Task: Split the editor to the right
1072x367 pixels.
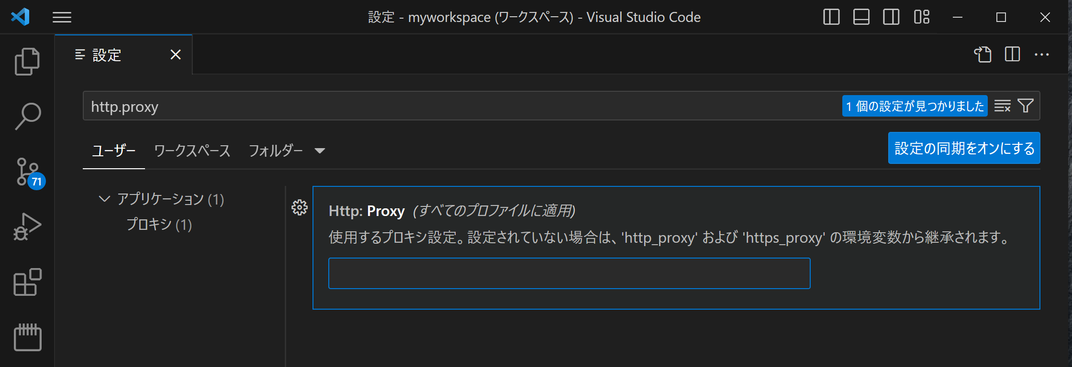Action: [1012, 54]
